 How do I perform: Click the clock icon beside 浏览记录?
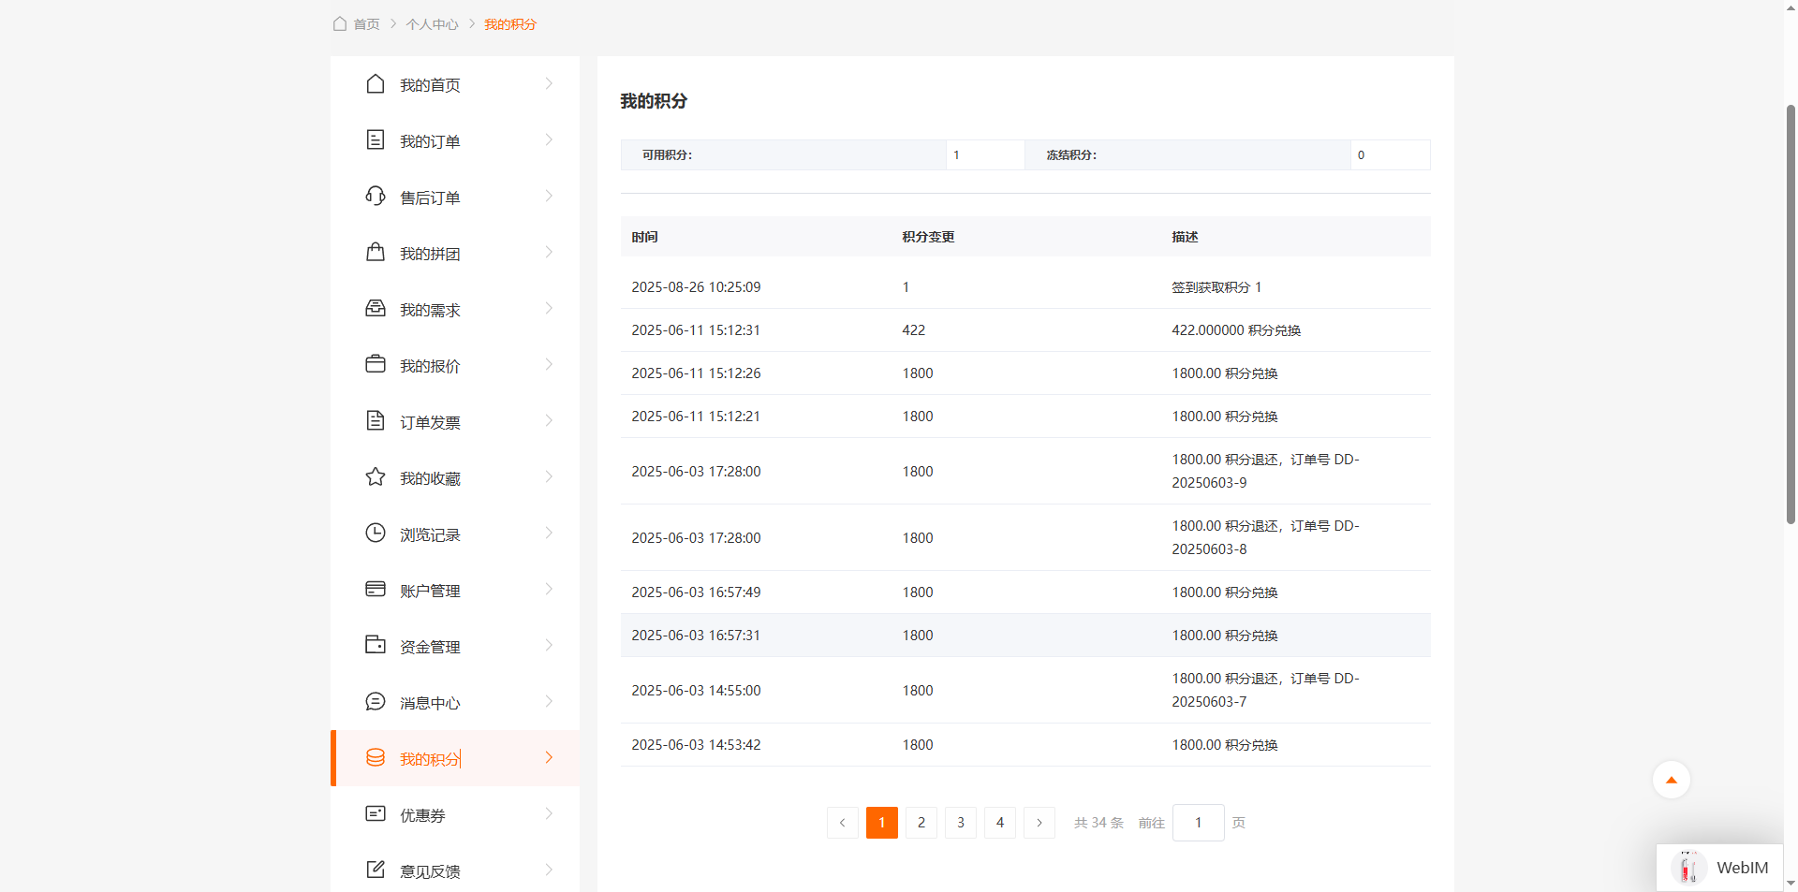376,534
